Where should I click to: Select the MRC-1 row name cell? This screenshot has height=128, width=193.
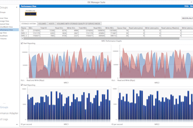click(x=24, y=33)
